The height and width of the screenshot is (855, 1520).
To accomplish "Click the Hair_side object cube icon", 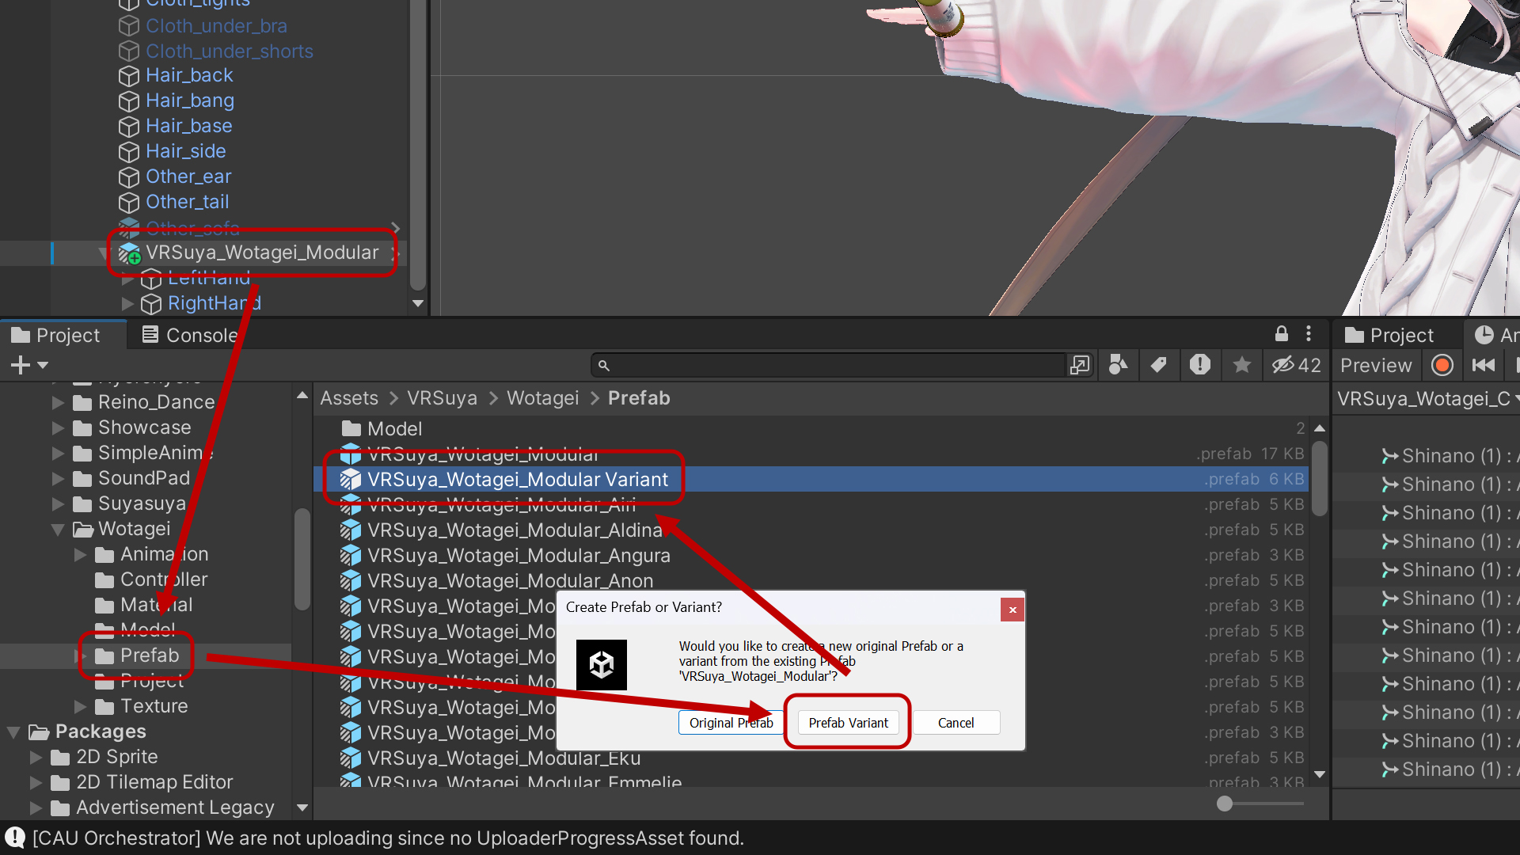I will click(x=128, y=152).
